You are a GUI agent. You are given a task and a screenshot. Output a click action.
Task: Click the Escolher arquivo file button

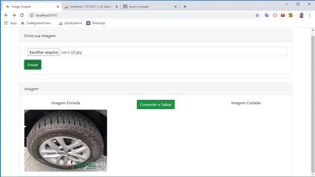44,52
